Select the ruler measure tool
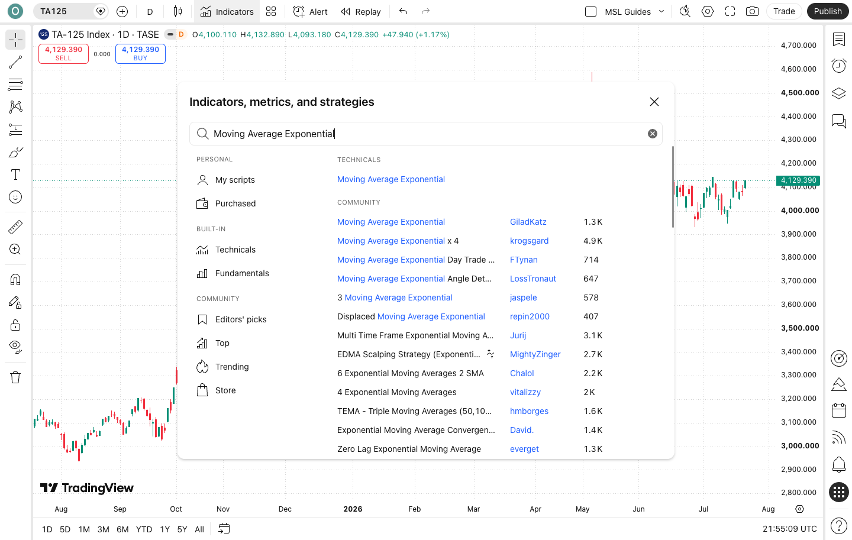Screen dimensions: 852x540 click(15, 227)
